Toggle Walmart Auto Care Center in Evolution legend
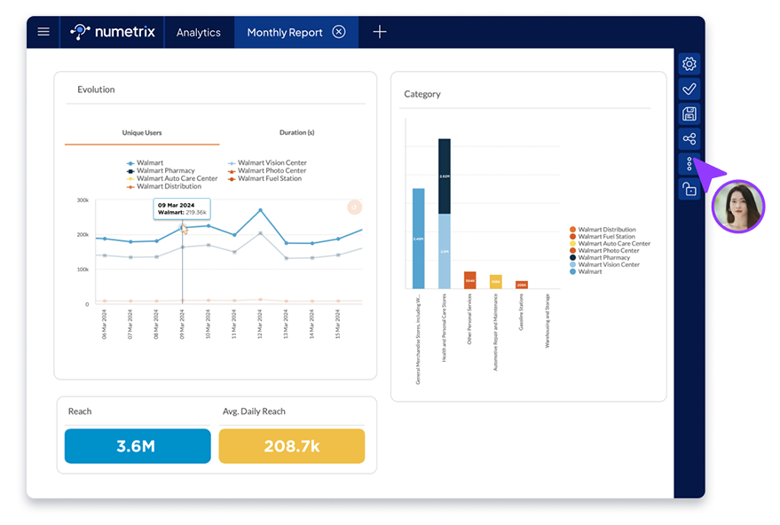The image size is (780, 525). click(x=172, y=178)
